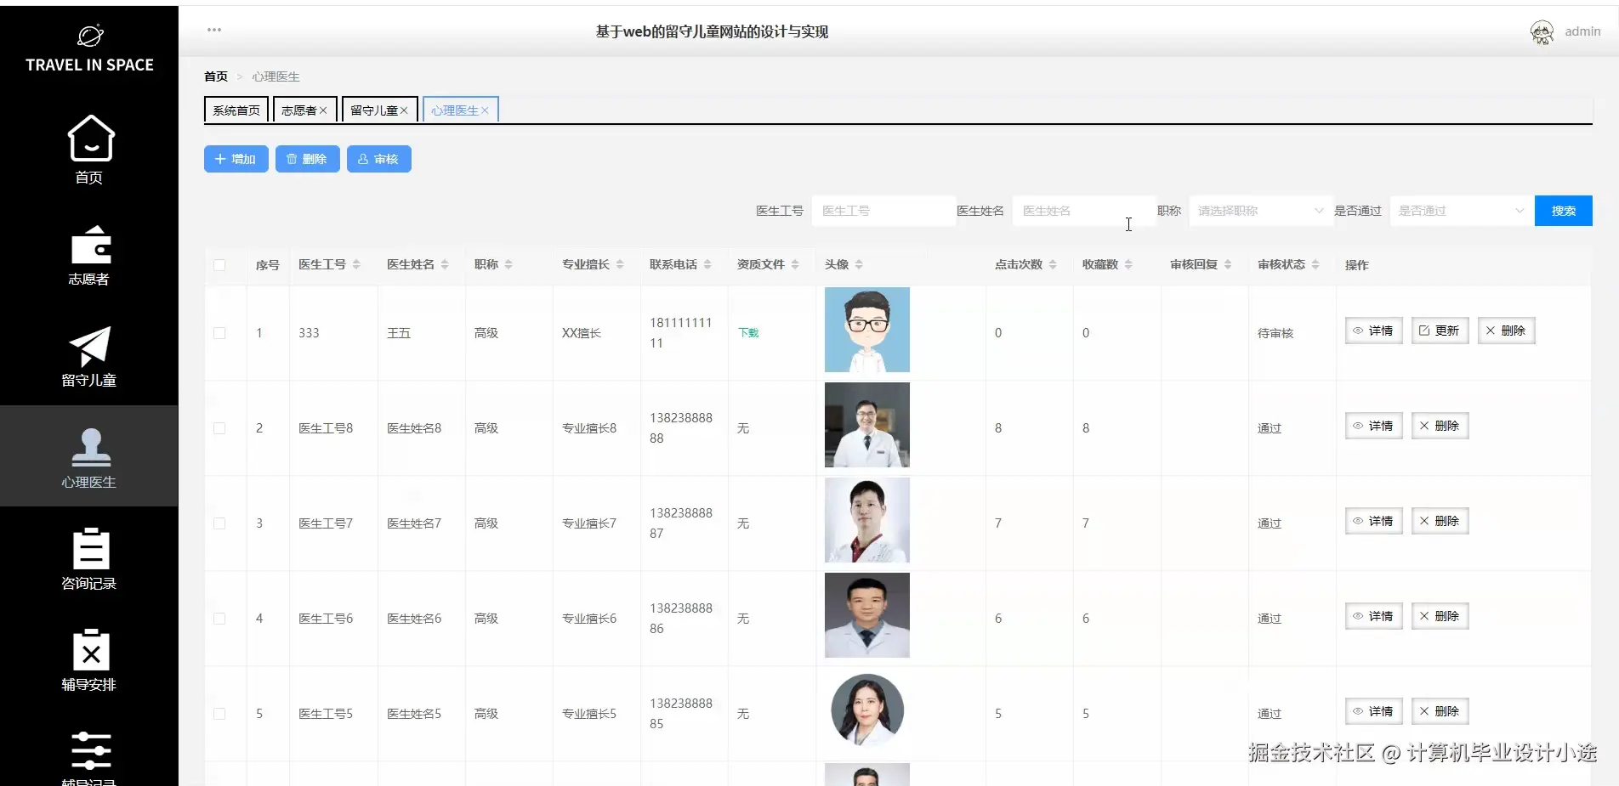Check the row checkbox for 医生姓名7
This screenshot has width=1619, height=786.
(219, 523)
